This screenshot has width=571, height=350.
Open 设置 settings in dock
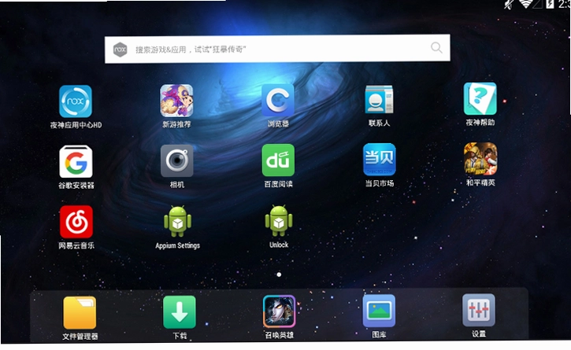click(479, 310)
